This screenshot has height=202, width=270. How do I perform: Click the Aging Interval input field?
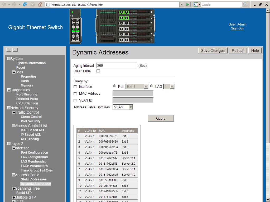coord(117,65)
